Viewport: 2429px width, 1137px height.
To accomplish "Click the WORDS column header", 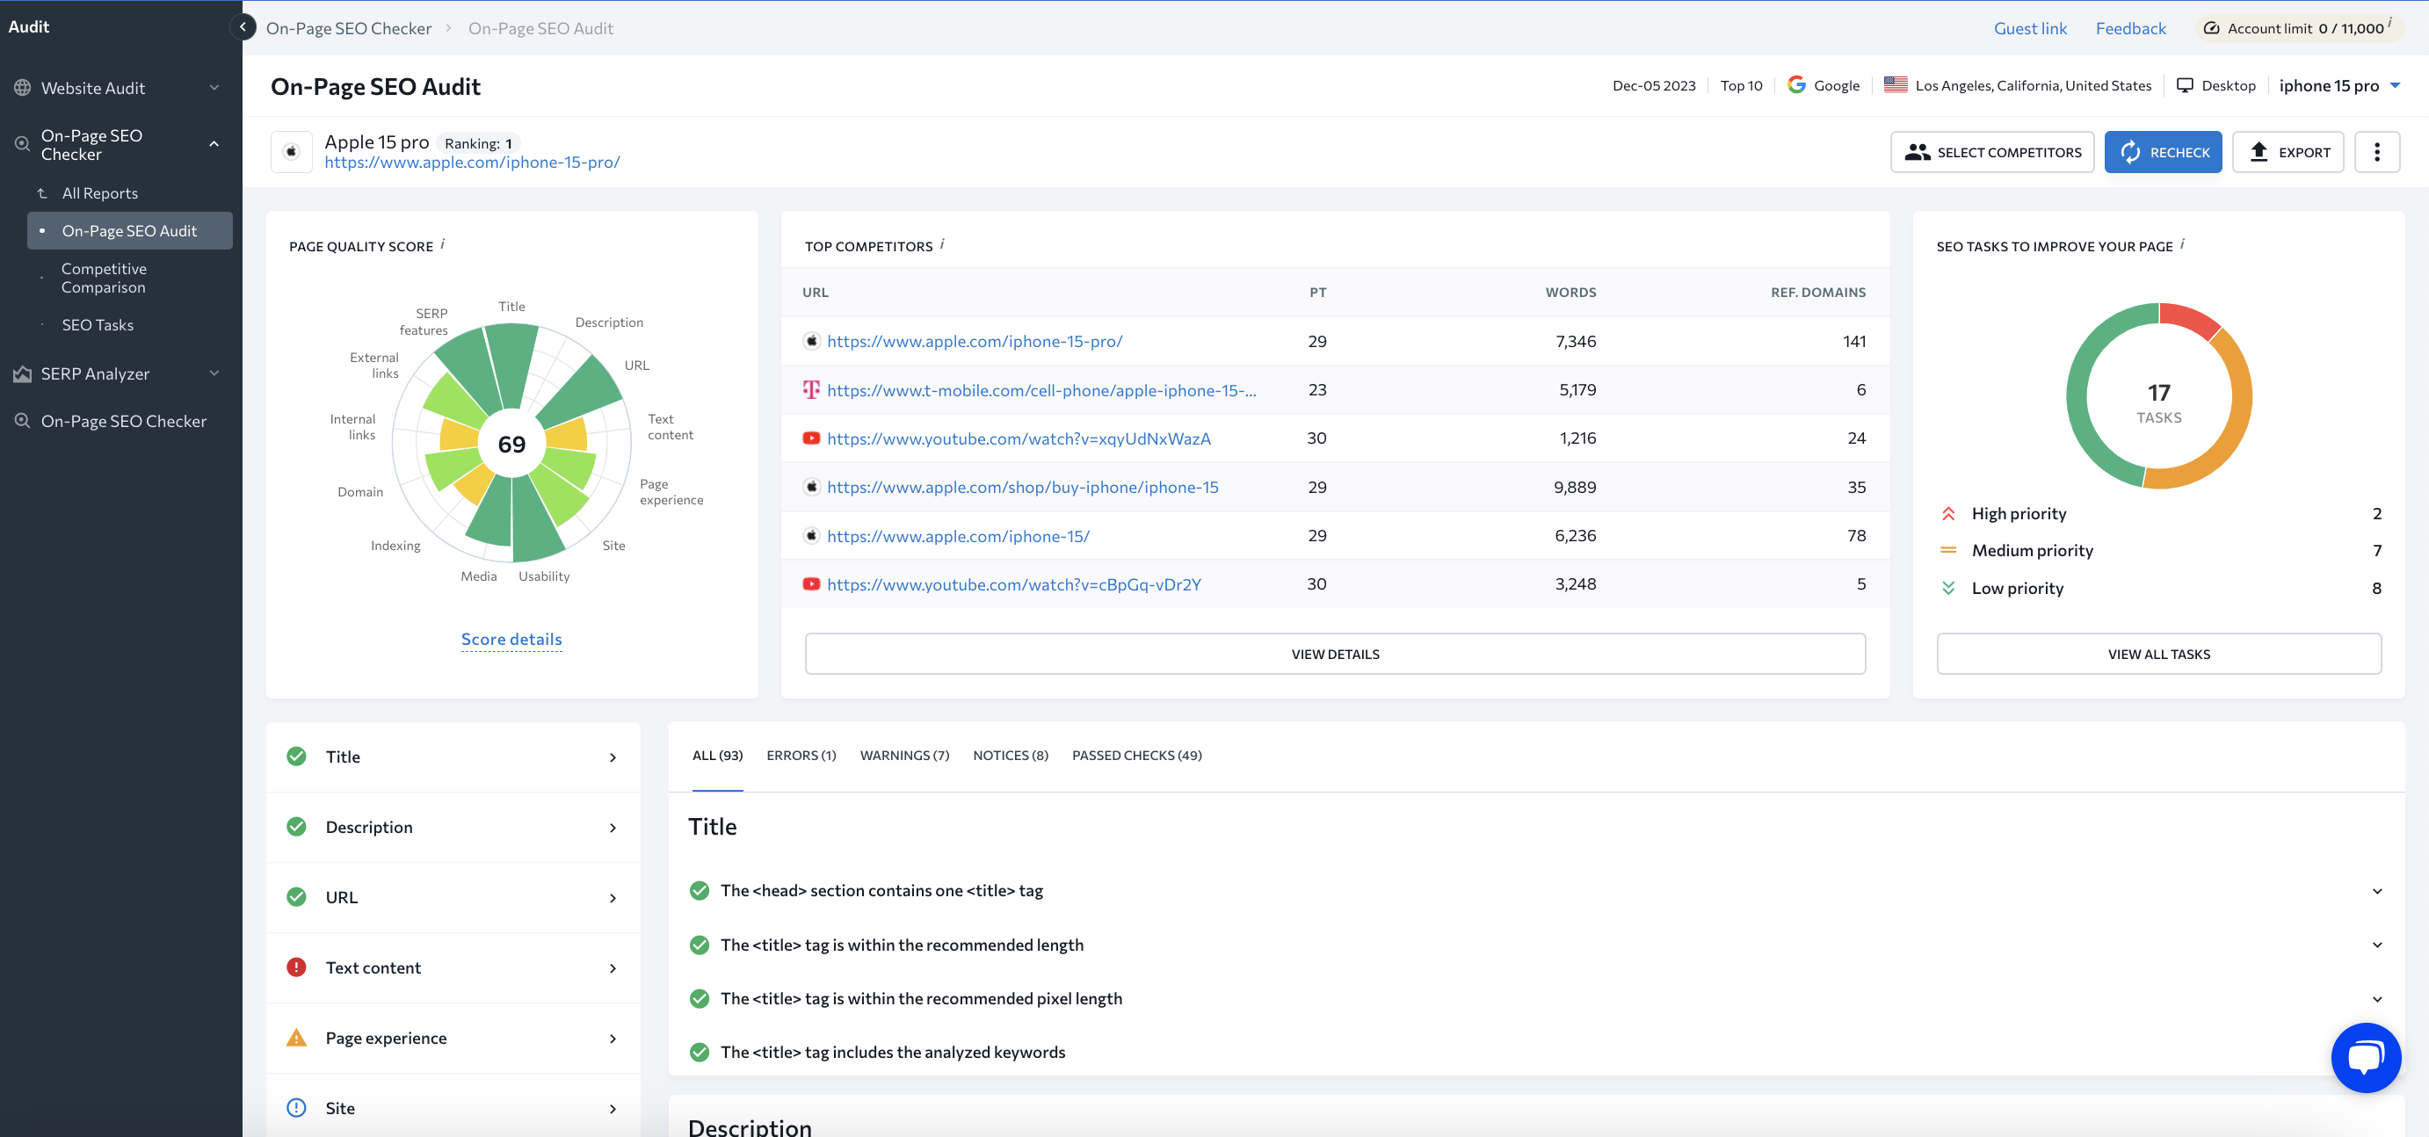I will coord(1570,293).
